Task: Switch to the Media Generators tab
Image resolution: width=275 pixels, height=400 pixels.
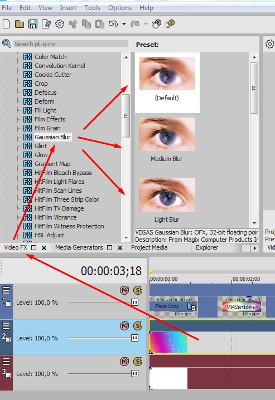Action: point(79,247)
